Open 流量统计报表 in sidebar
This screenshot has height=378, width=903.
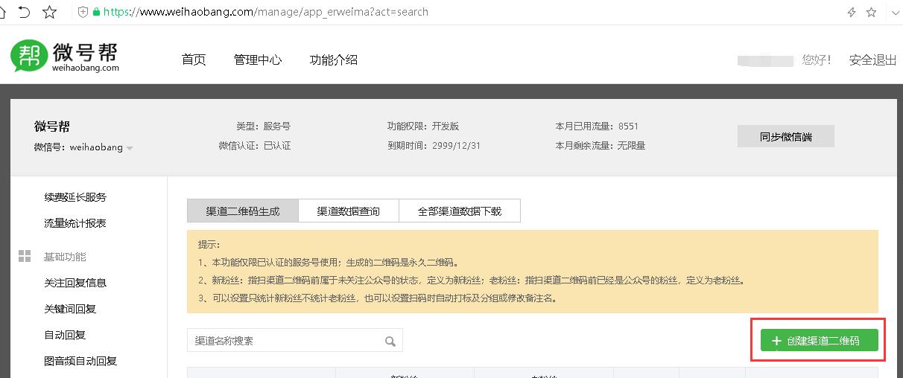tap(75, 223)
